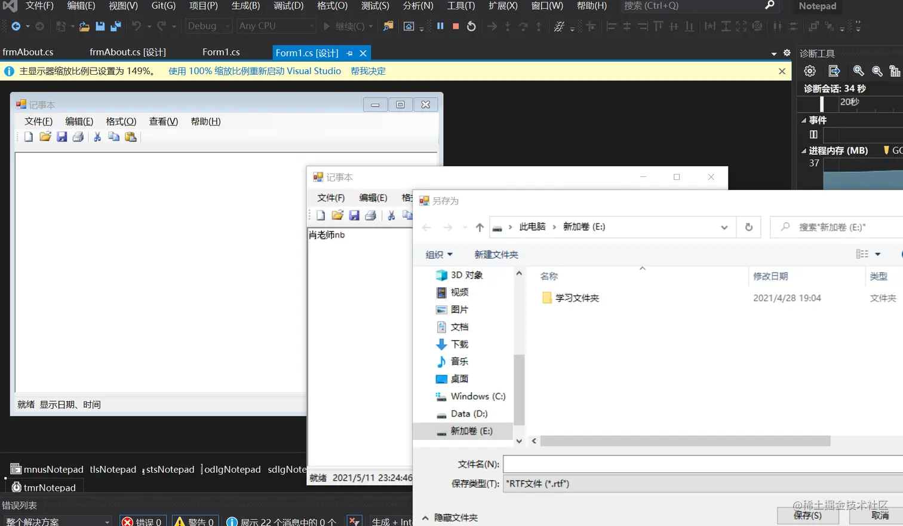Open the Any CPU platform dropdown
903x526 pixels.
[276, 26]
